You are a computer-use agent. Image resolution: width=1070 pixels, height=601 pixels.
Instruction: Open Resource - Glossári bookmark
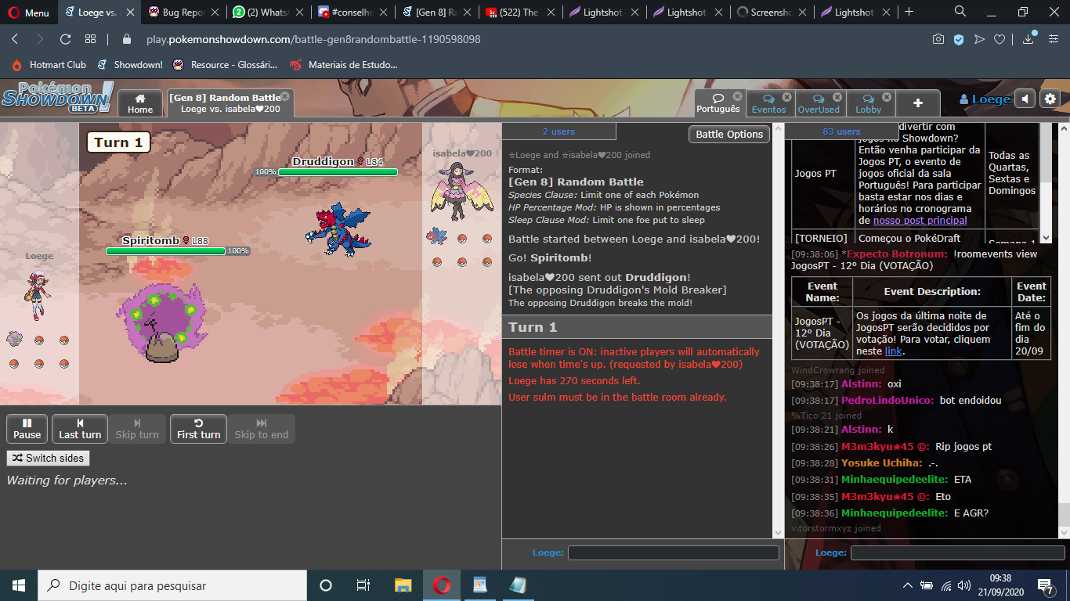[x=225, y=65]
